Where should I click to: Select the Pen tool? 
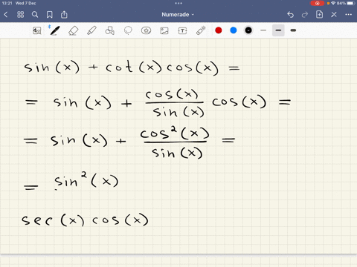55,30
